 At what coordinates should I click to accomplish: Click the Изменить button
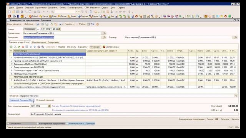coord(71,47)
